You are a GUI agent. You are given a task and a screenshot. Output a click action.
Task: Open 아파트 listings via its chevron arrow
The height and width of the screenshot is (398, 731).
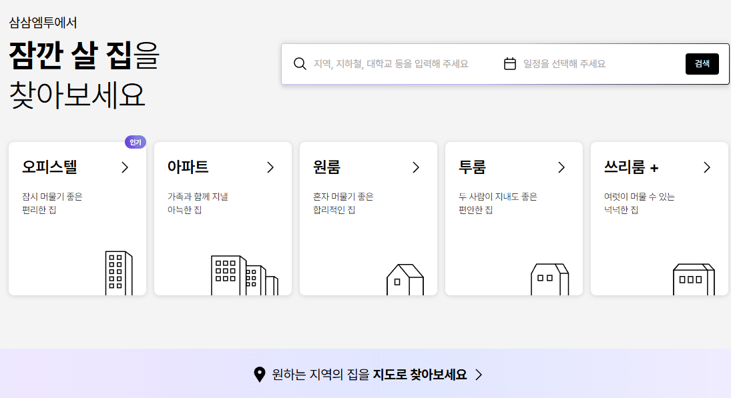[x=270, y=167]
